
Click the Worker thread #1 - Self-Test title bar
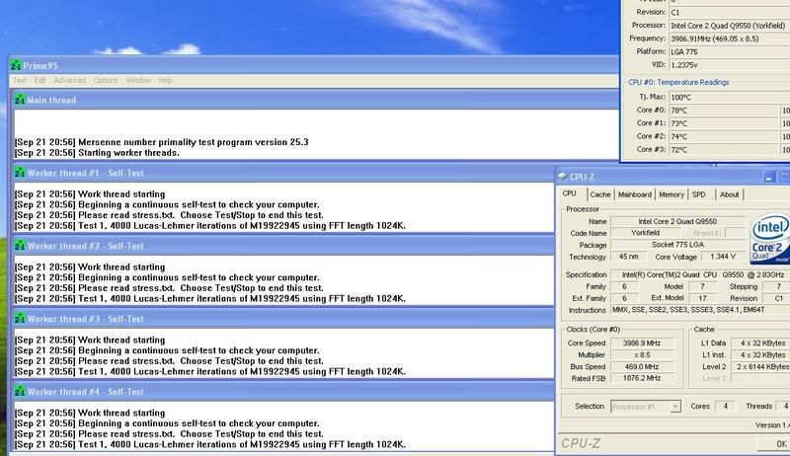tap(283, 173)
